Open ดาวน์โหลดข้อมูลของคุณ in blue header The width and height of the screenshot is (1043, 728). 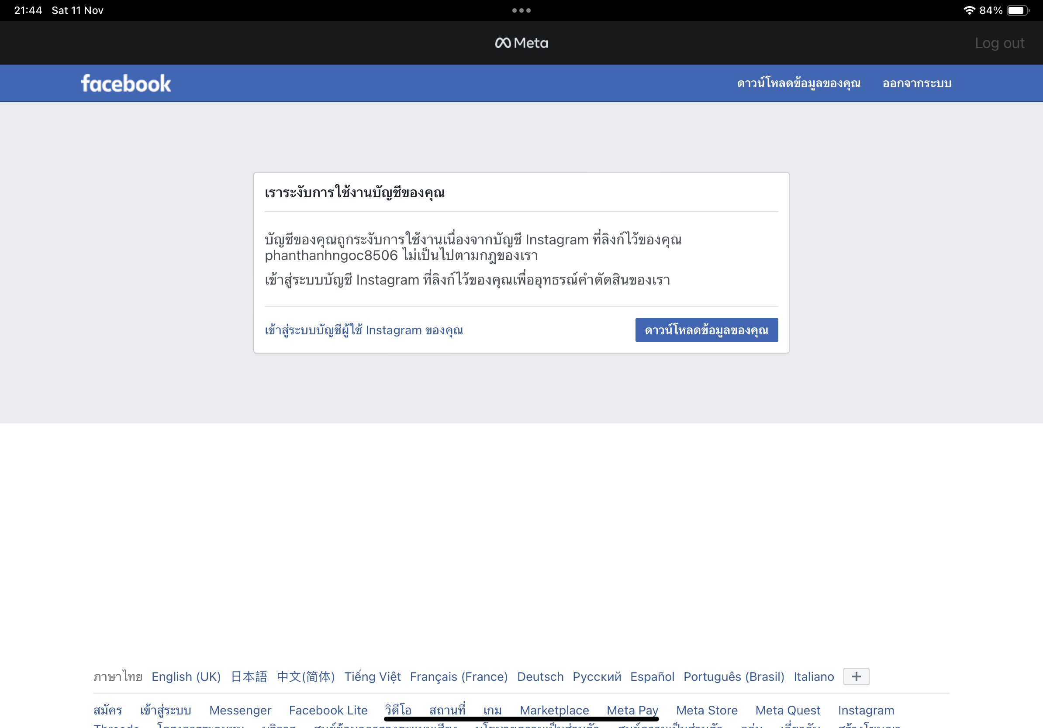click(x=798, y=83)
